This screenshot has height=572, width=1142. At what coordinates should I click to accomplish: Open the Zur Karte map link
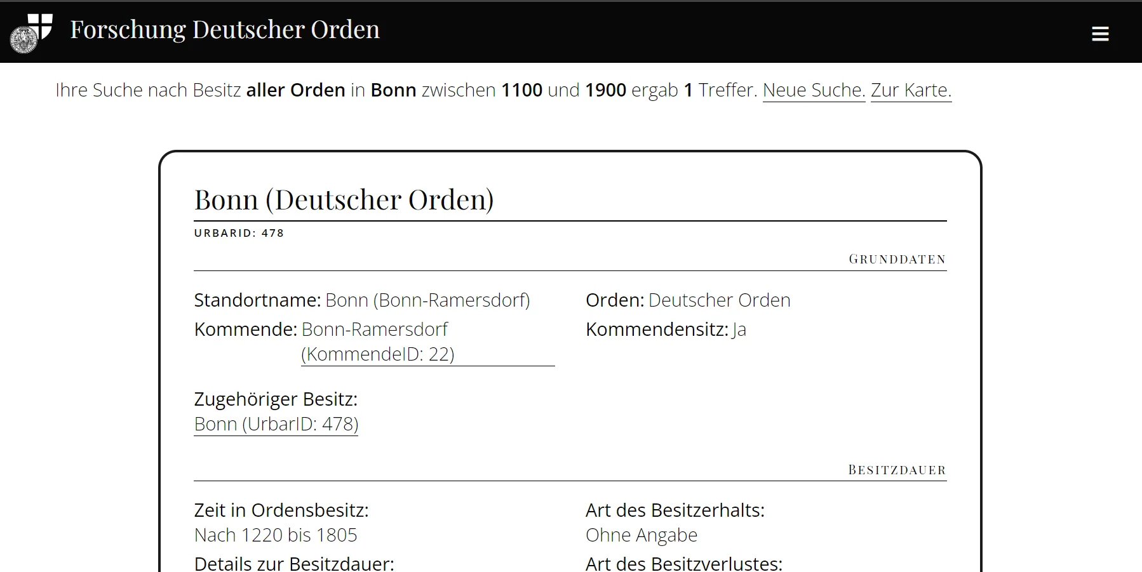point(911,90)
